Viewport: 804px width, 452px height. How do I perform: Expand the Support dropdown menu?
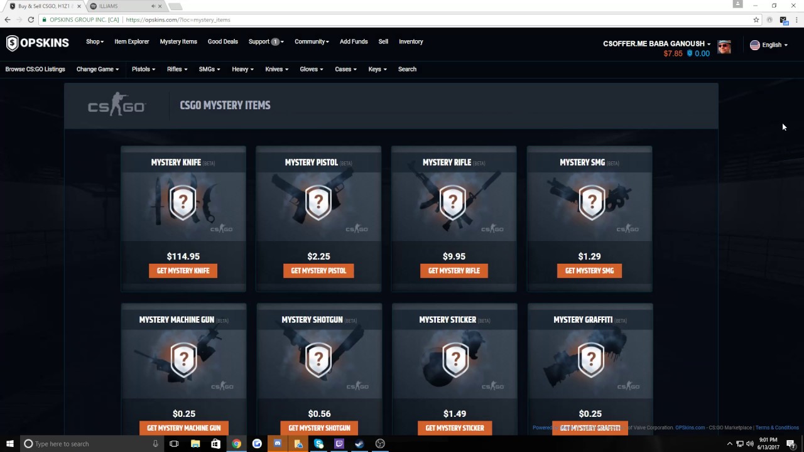266,41
